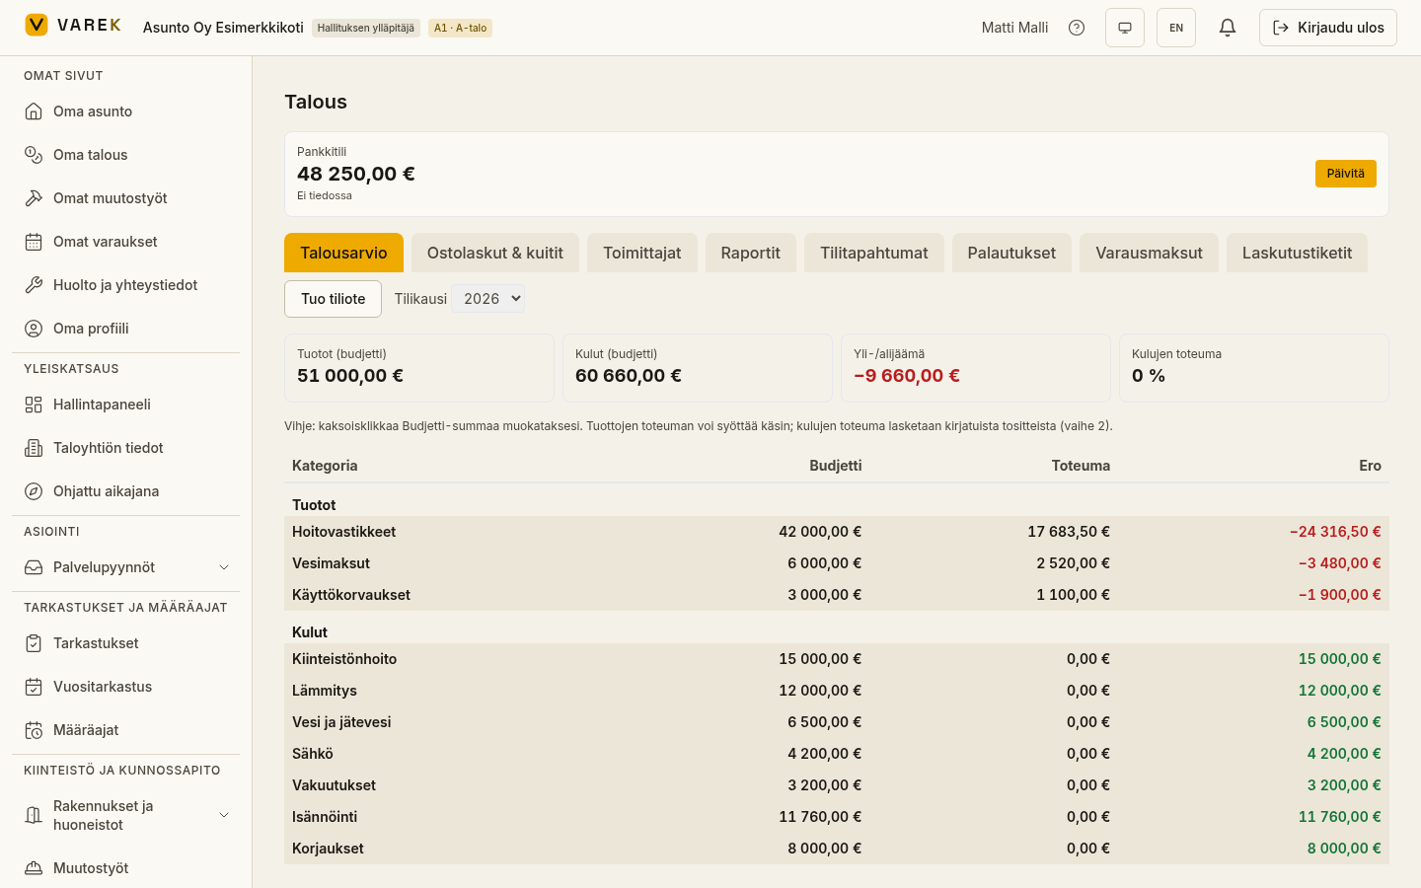
Task: Click the Käyttökorvaukset toteuma 1 100,00 €
Action: [1073, 595]
